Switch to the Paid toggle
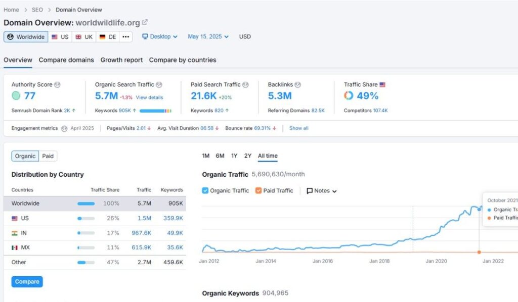Screen dimensions: 518x302 coord(48,156)
